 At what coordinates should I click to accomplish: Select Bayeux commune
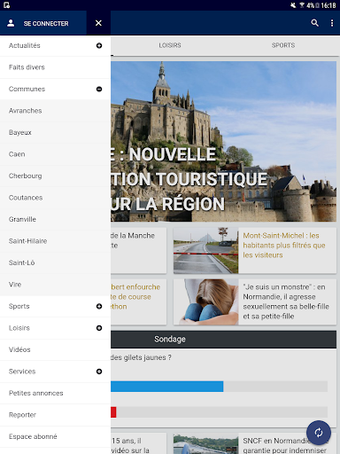coord(55,132)
